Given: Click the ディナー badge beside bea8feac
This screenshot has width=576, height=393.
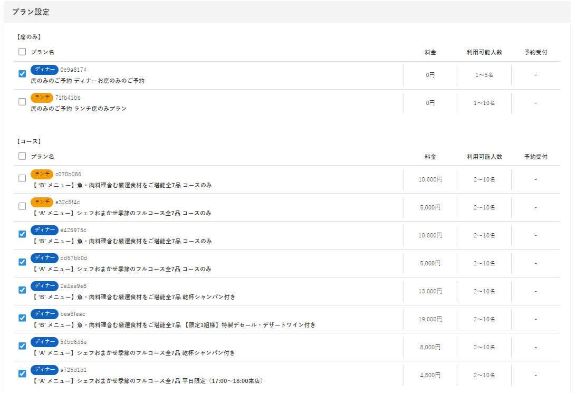Looking at the screenshot, I should pos(44,314).
